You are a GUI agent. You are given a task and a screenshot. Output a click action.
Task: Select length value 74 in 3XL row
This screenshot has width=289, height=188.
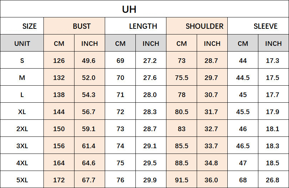point(120,146)
